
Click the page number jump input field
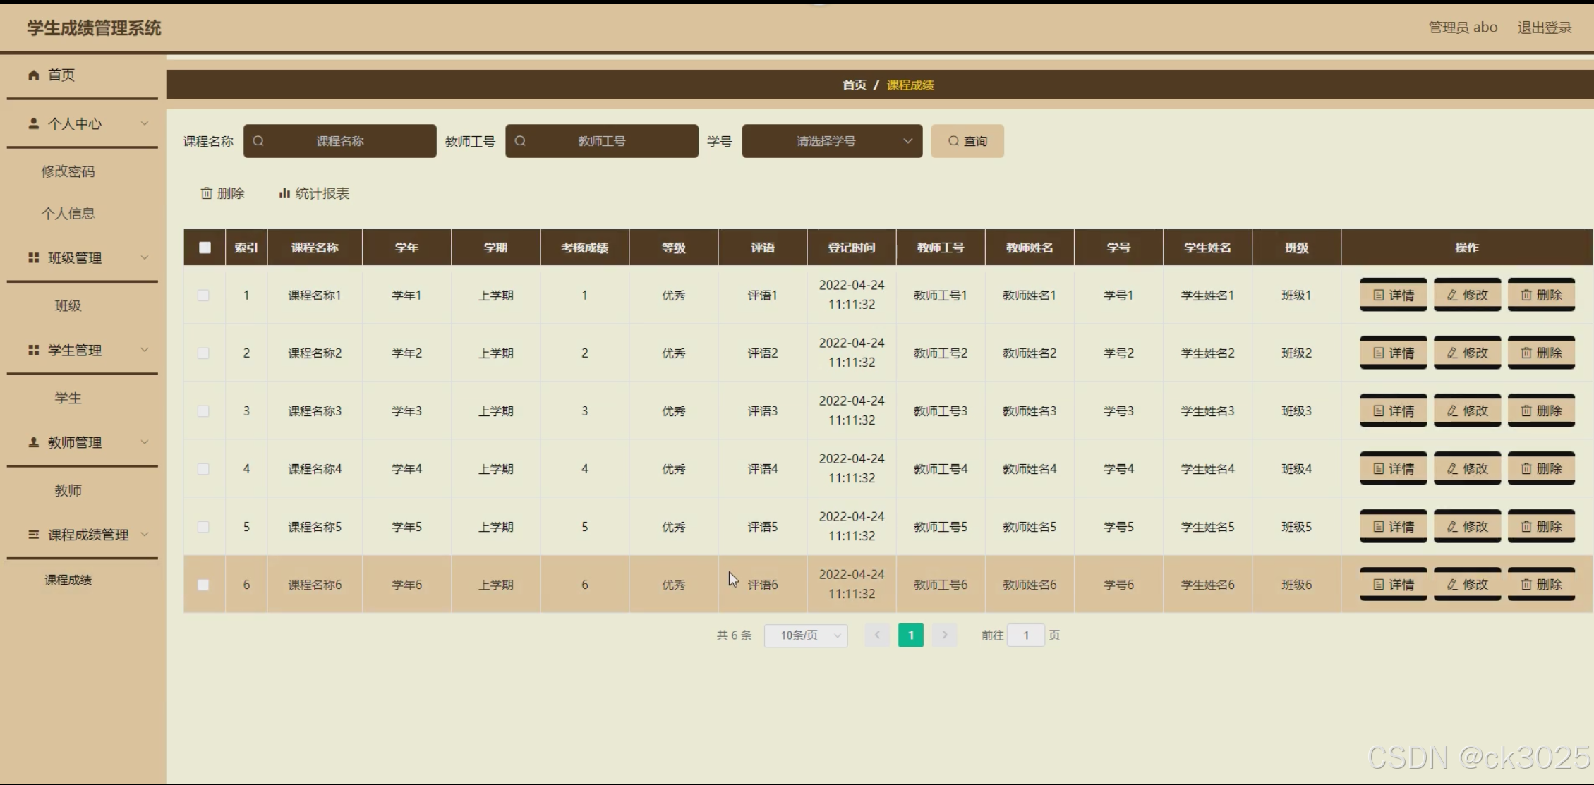click(x=1025, y=635)
